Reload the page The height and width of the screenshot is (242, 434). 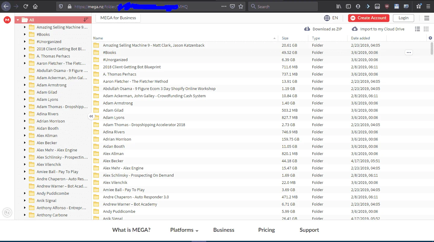[x=26, y=6]
